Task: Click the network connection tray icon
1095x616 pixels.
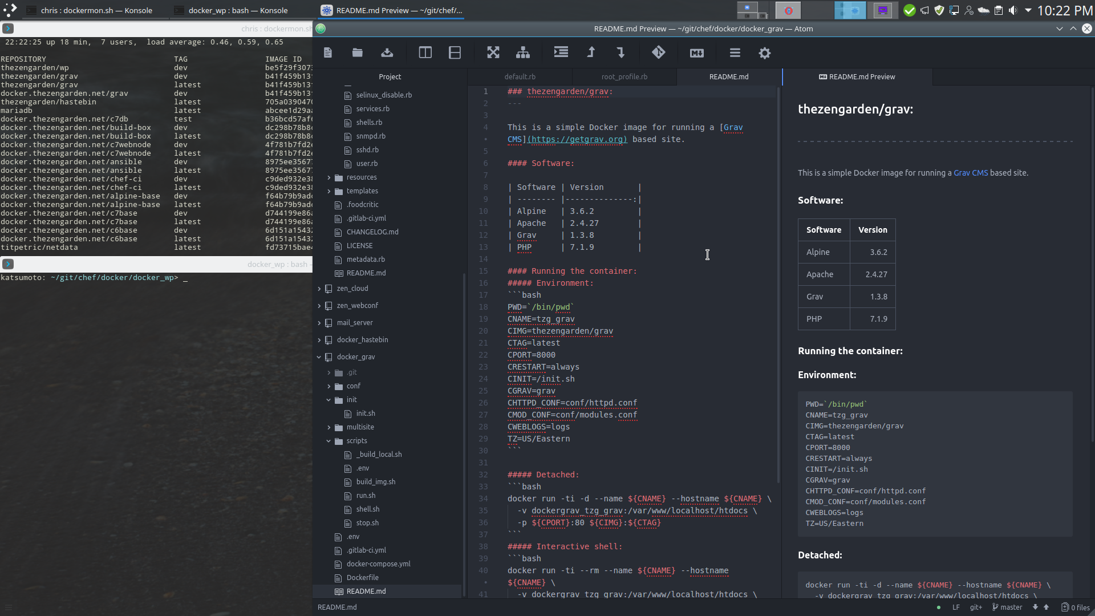Action: tap(954, 10)
